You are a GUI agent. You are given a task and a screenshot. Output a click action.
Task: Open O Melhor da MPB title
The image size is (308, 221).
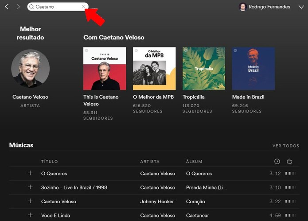pyautogui.click(x=153, y=97)
